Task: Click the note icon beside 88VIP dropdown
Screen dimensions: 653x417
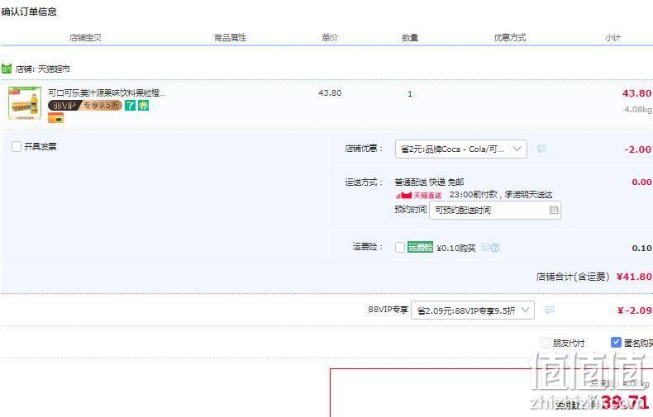Action: pyautogui.click(x=550, y=310)
